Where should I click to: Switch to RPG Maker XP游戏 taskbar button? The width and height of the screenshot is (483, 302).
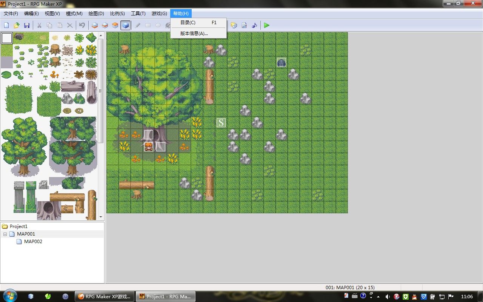104,296
